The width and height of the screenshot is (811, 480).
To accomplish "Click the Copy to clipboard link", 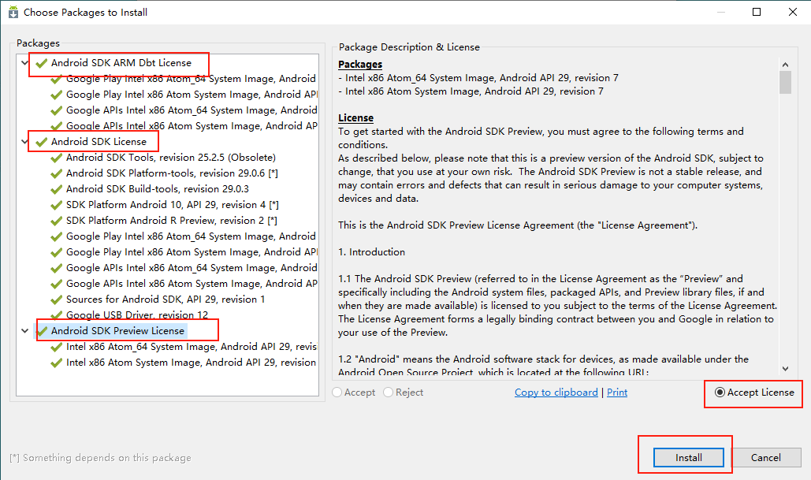I will [x=556, y=393].
